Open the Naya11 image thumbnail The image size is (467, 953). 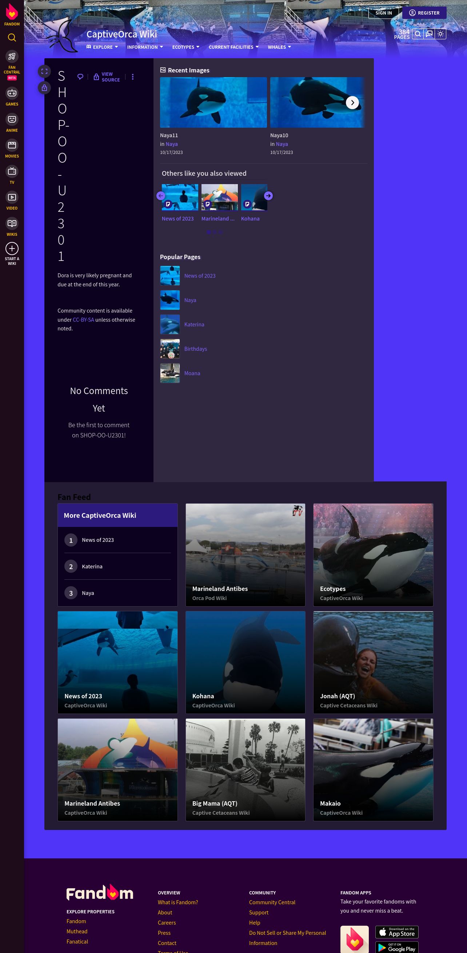213,103
